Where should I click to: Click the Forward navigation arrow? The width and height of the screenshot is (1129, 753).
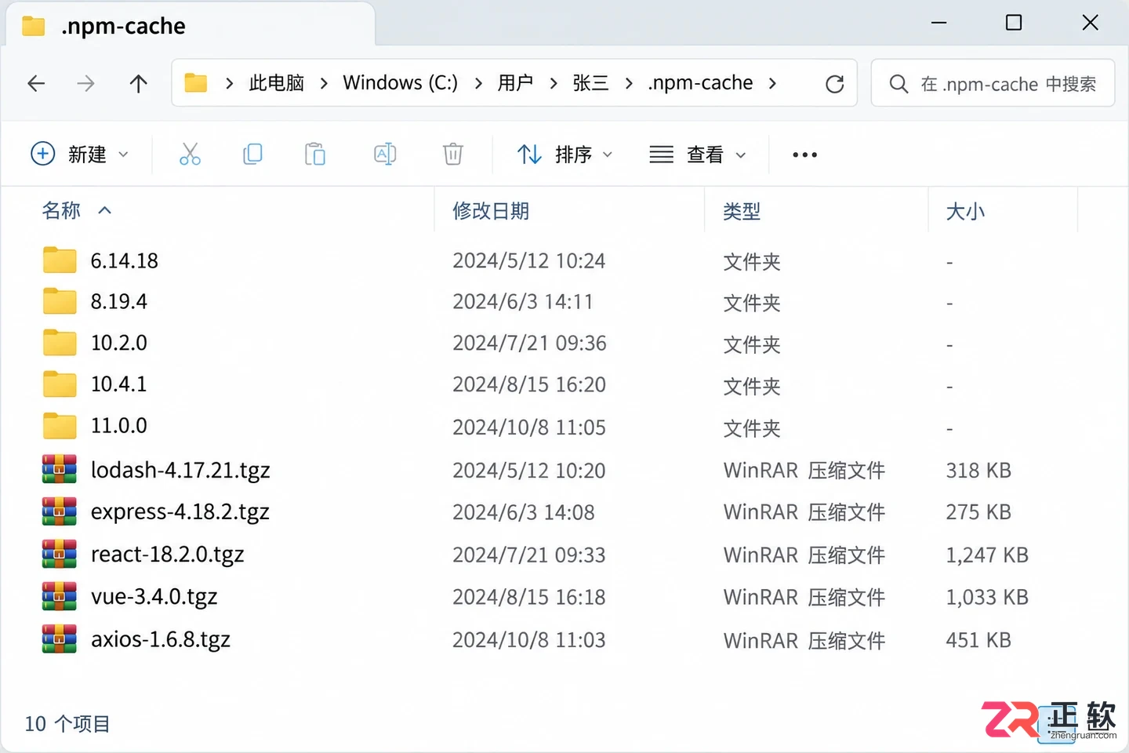tap(85, 83)
